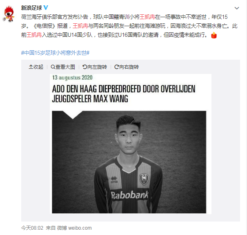247x235 pixels.
Task: Click first red 王凯冉 name link
Action: pos(147,17)
